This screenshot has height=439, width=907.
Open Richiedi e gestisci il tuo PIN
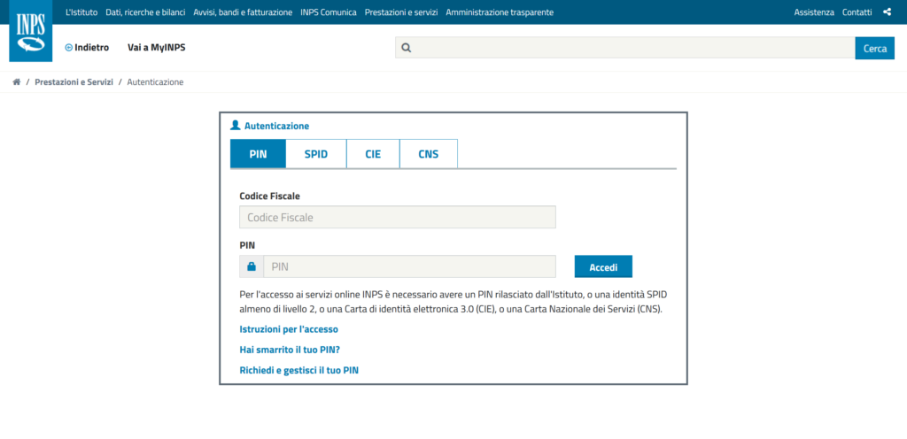tap(299, 370)
